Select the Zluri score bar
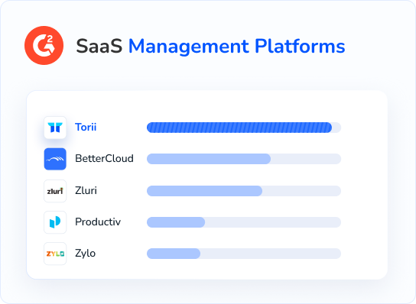The image size is (416, 304). click(x=244, y=191)
